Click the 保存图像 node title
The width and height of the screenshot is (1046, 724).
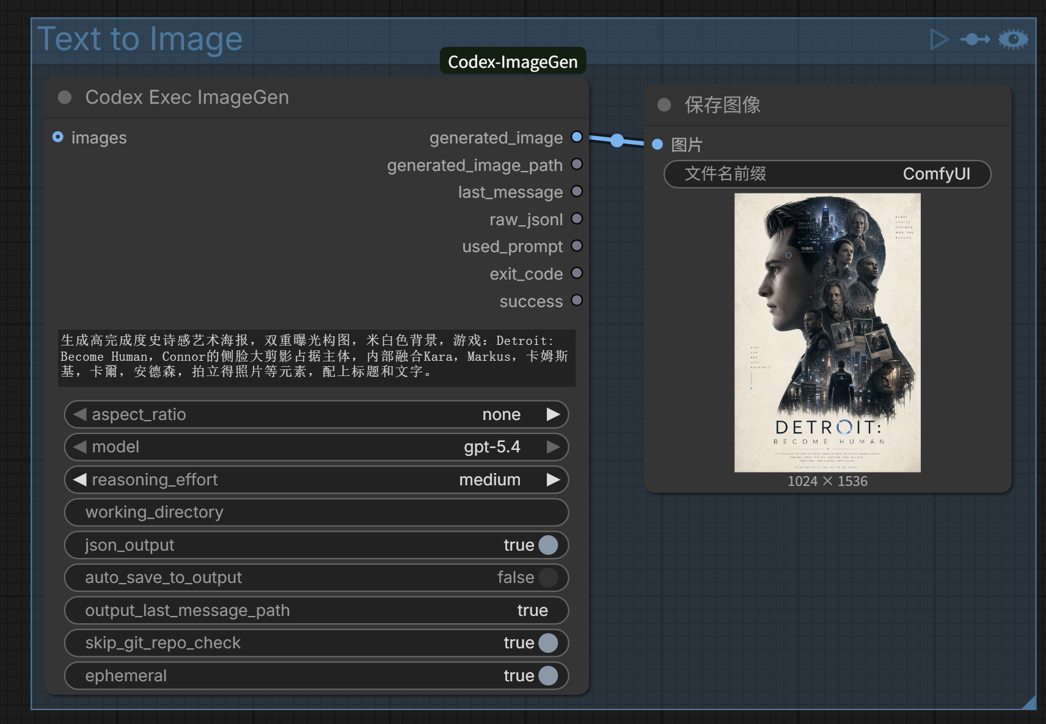click(x=722, y=105)
